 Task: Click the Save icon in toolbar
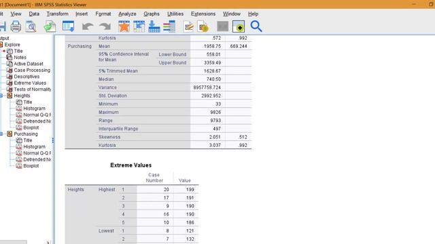3,26
